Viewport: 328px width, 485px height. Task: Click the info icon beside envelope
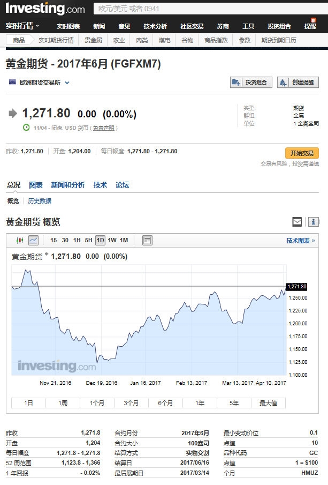click(x=313, y=222)
